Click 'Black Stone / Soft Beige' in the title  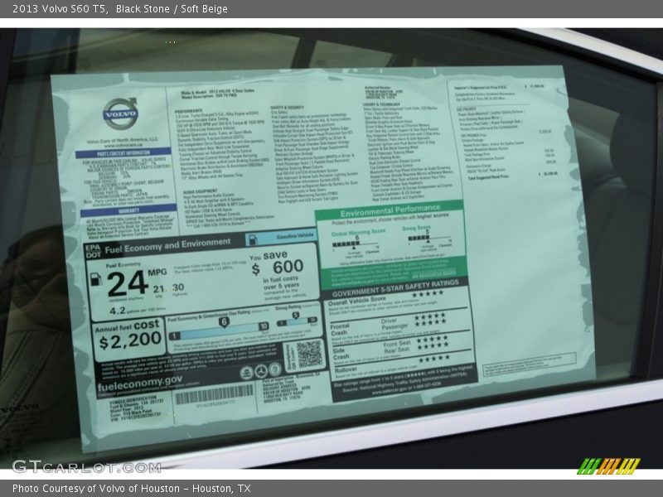click(172, 9)
